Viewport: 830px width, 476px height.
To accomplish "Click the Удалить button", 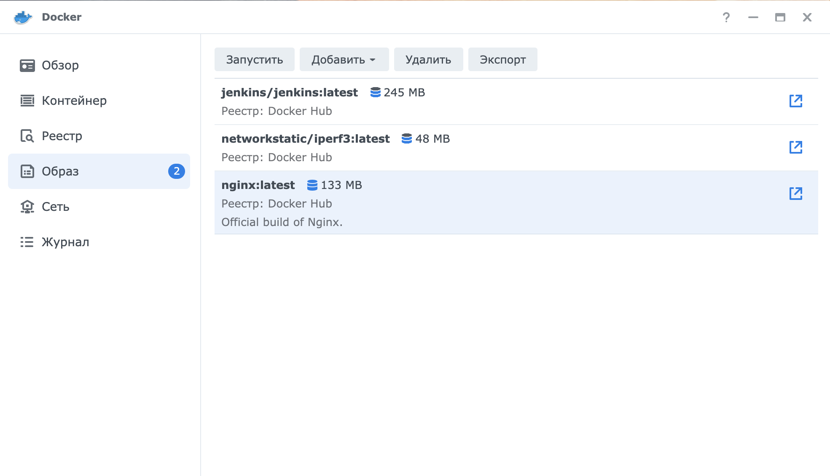I will 428,59.
